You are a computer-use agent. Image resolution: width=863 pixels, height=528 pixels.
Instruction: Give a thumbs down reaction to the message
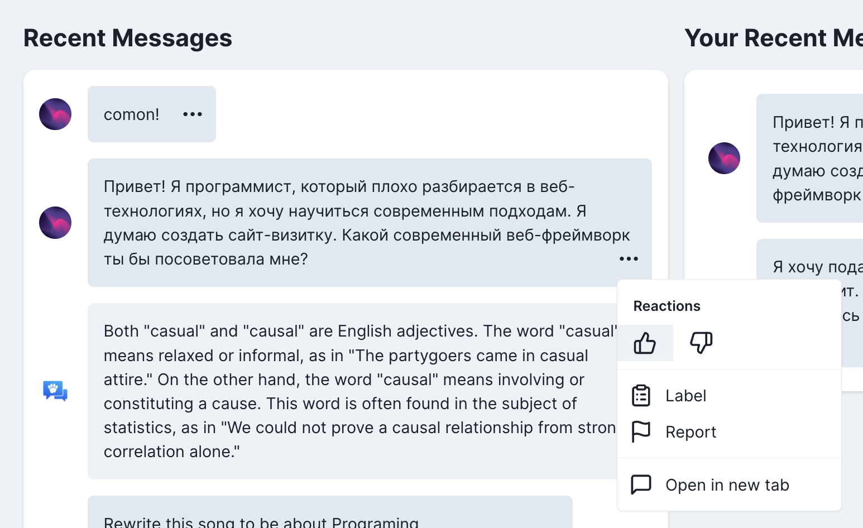pyautogui.click(x=702, y=343)
